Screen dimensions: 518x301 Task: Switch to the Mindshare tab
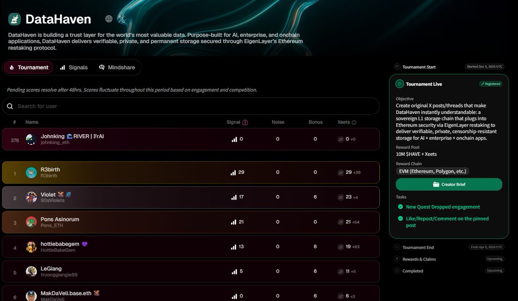tap(117, 67)
